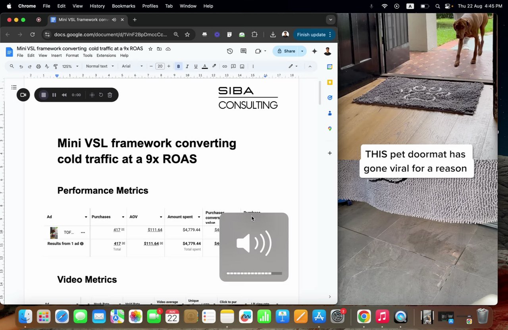Open the Docs File menu
Image resolution: width=508 pixels, height=330 pixels.
(20, 56)
